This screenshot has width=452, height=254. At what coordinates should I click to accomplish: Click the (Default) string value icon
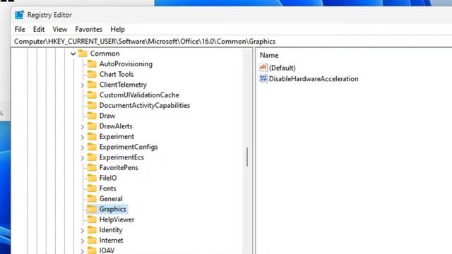pos(263,68)
